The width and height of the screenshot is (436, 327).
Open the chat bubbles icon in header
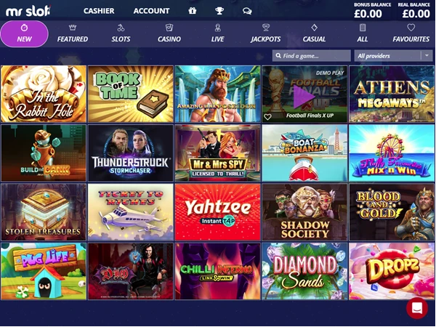(247, 11)
